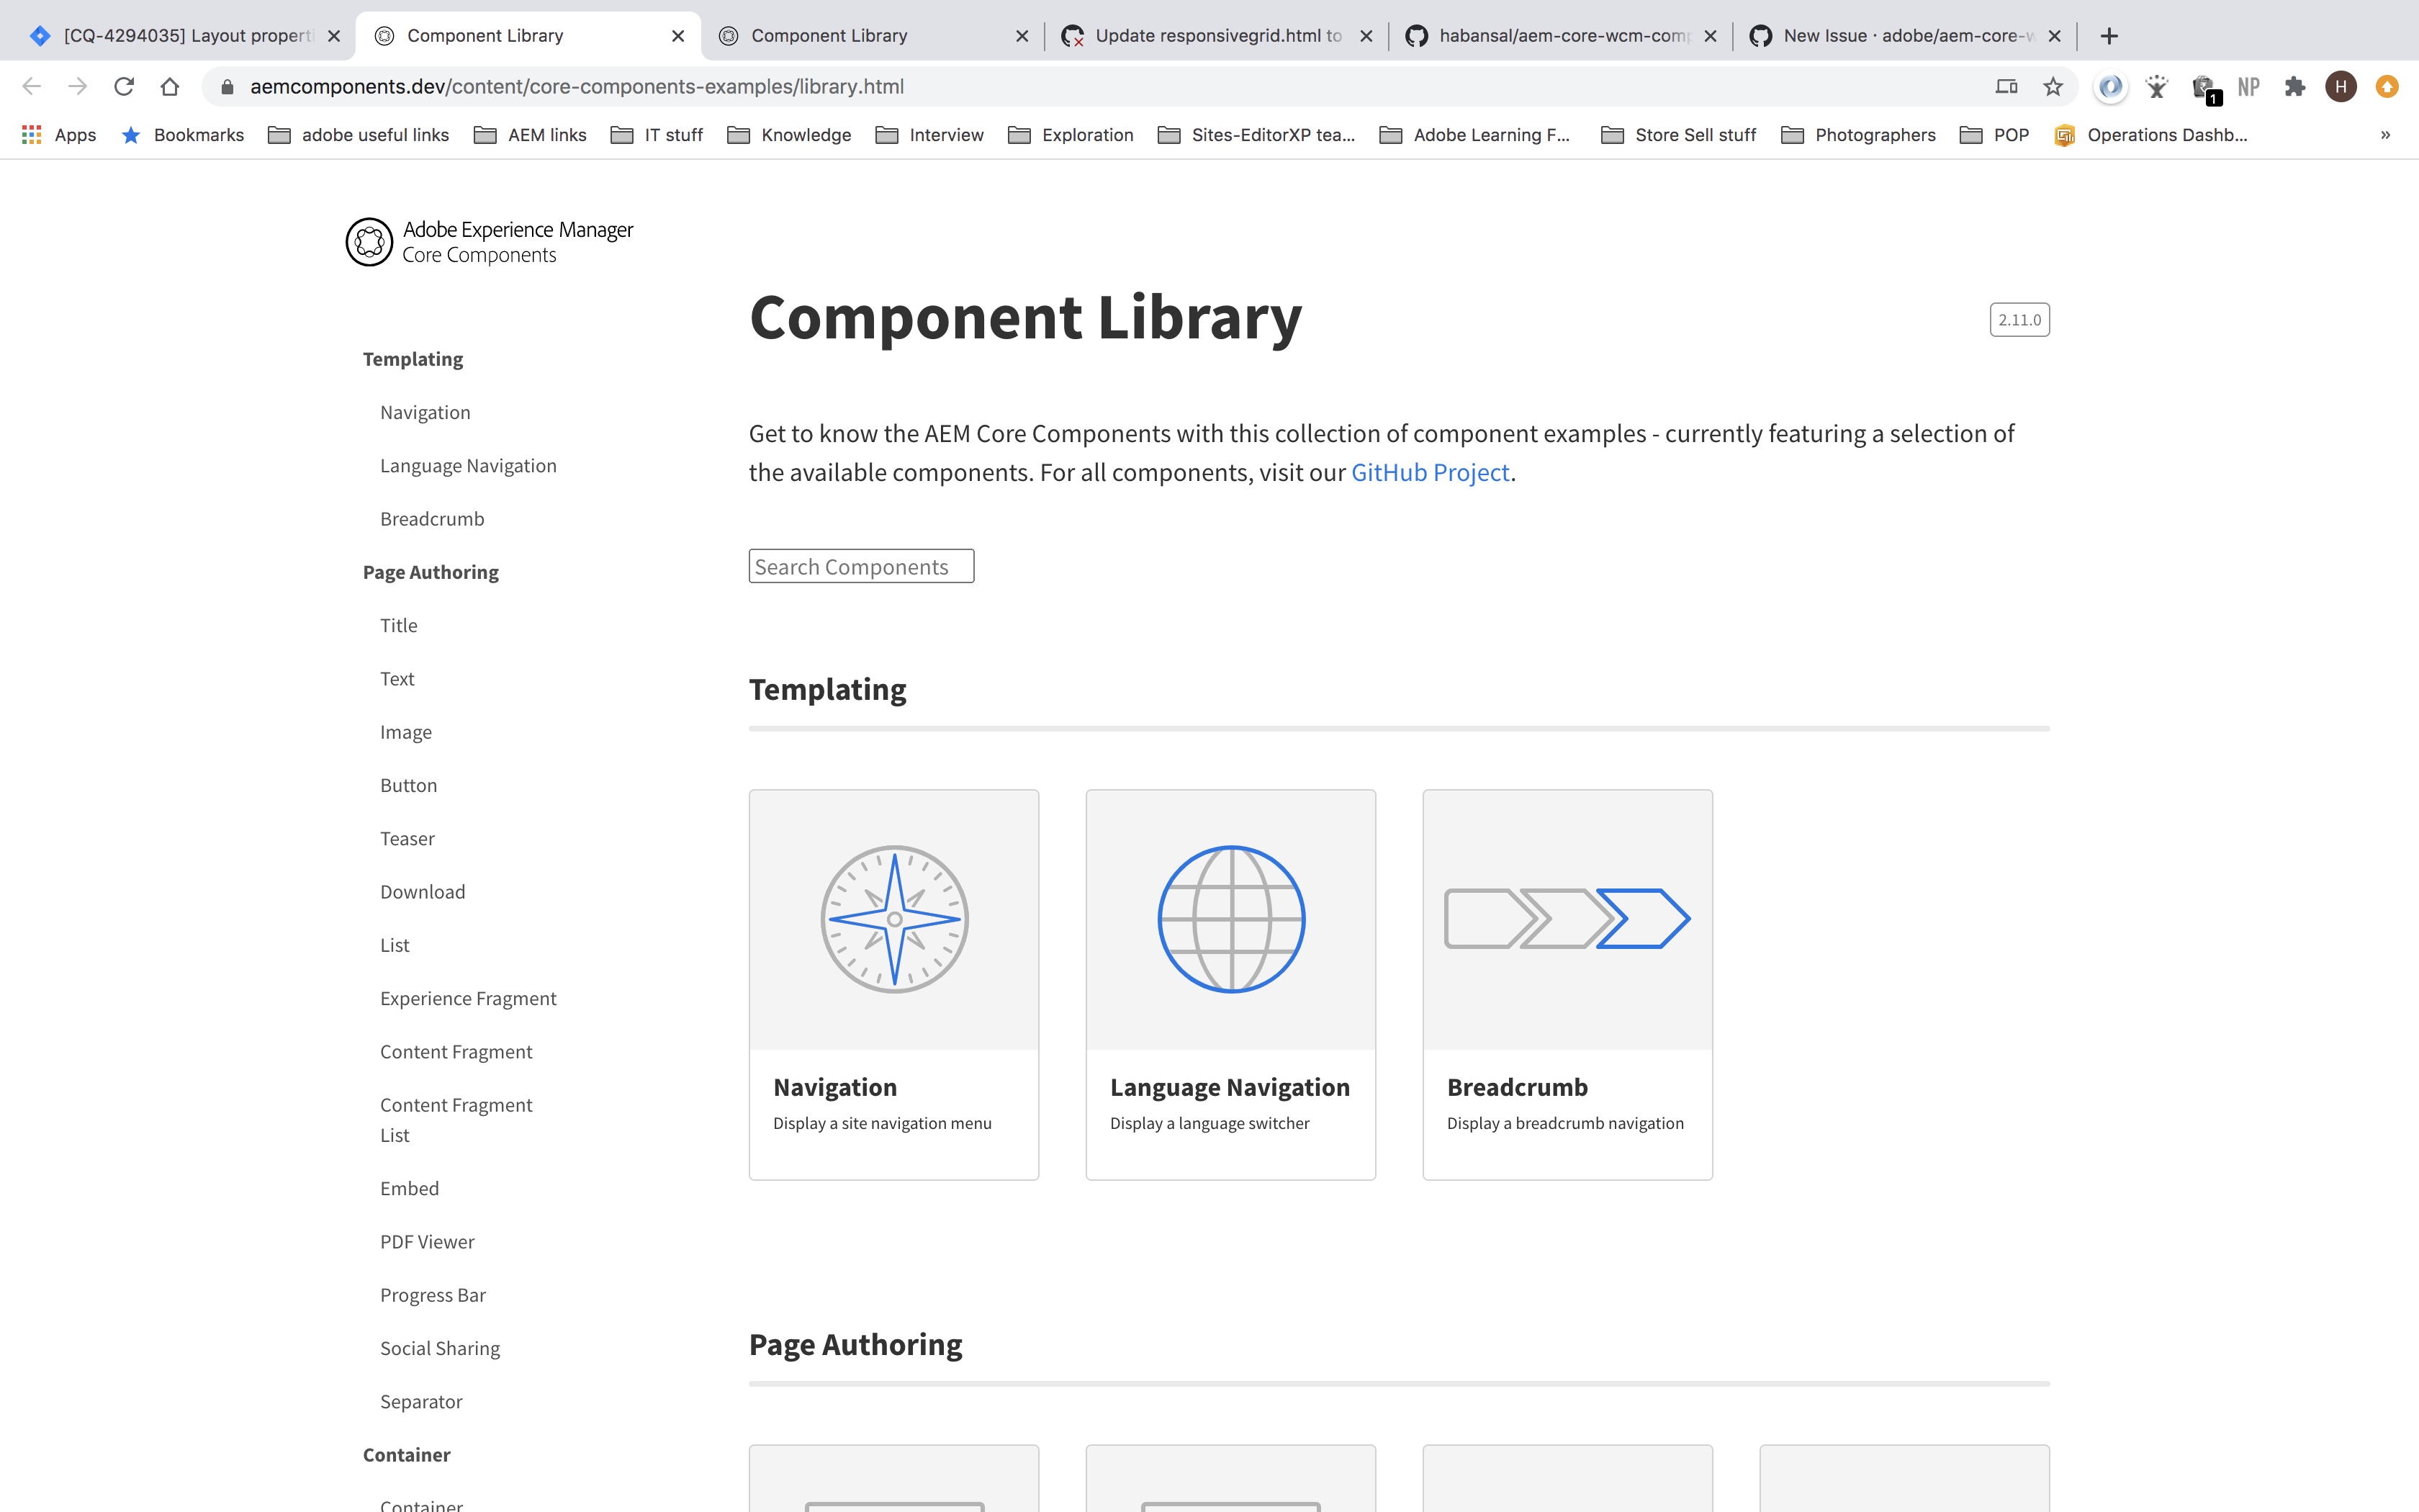Screen dimensions: 2419x1512
Task: Click the Search Components input field
Action: click(x=860, y=565)
